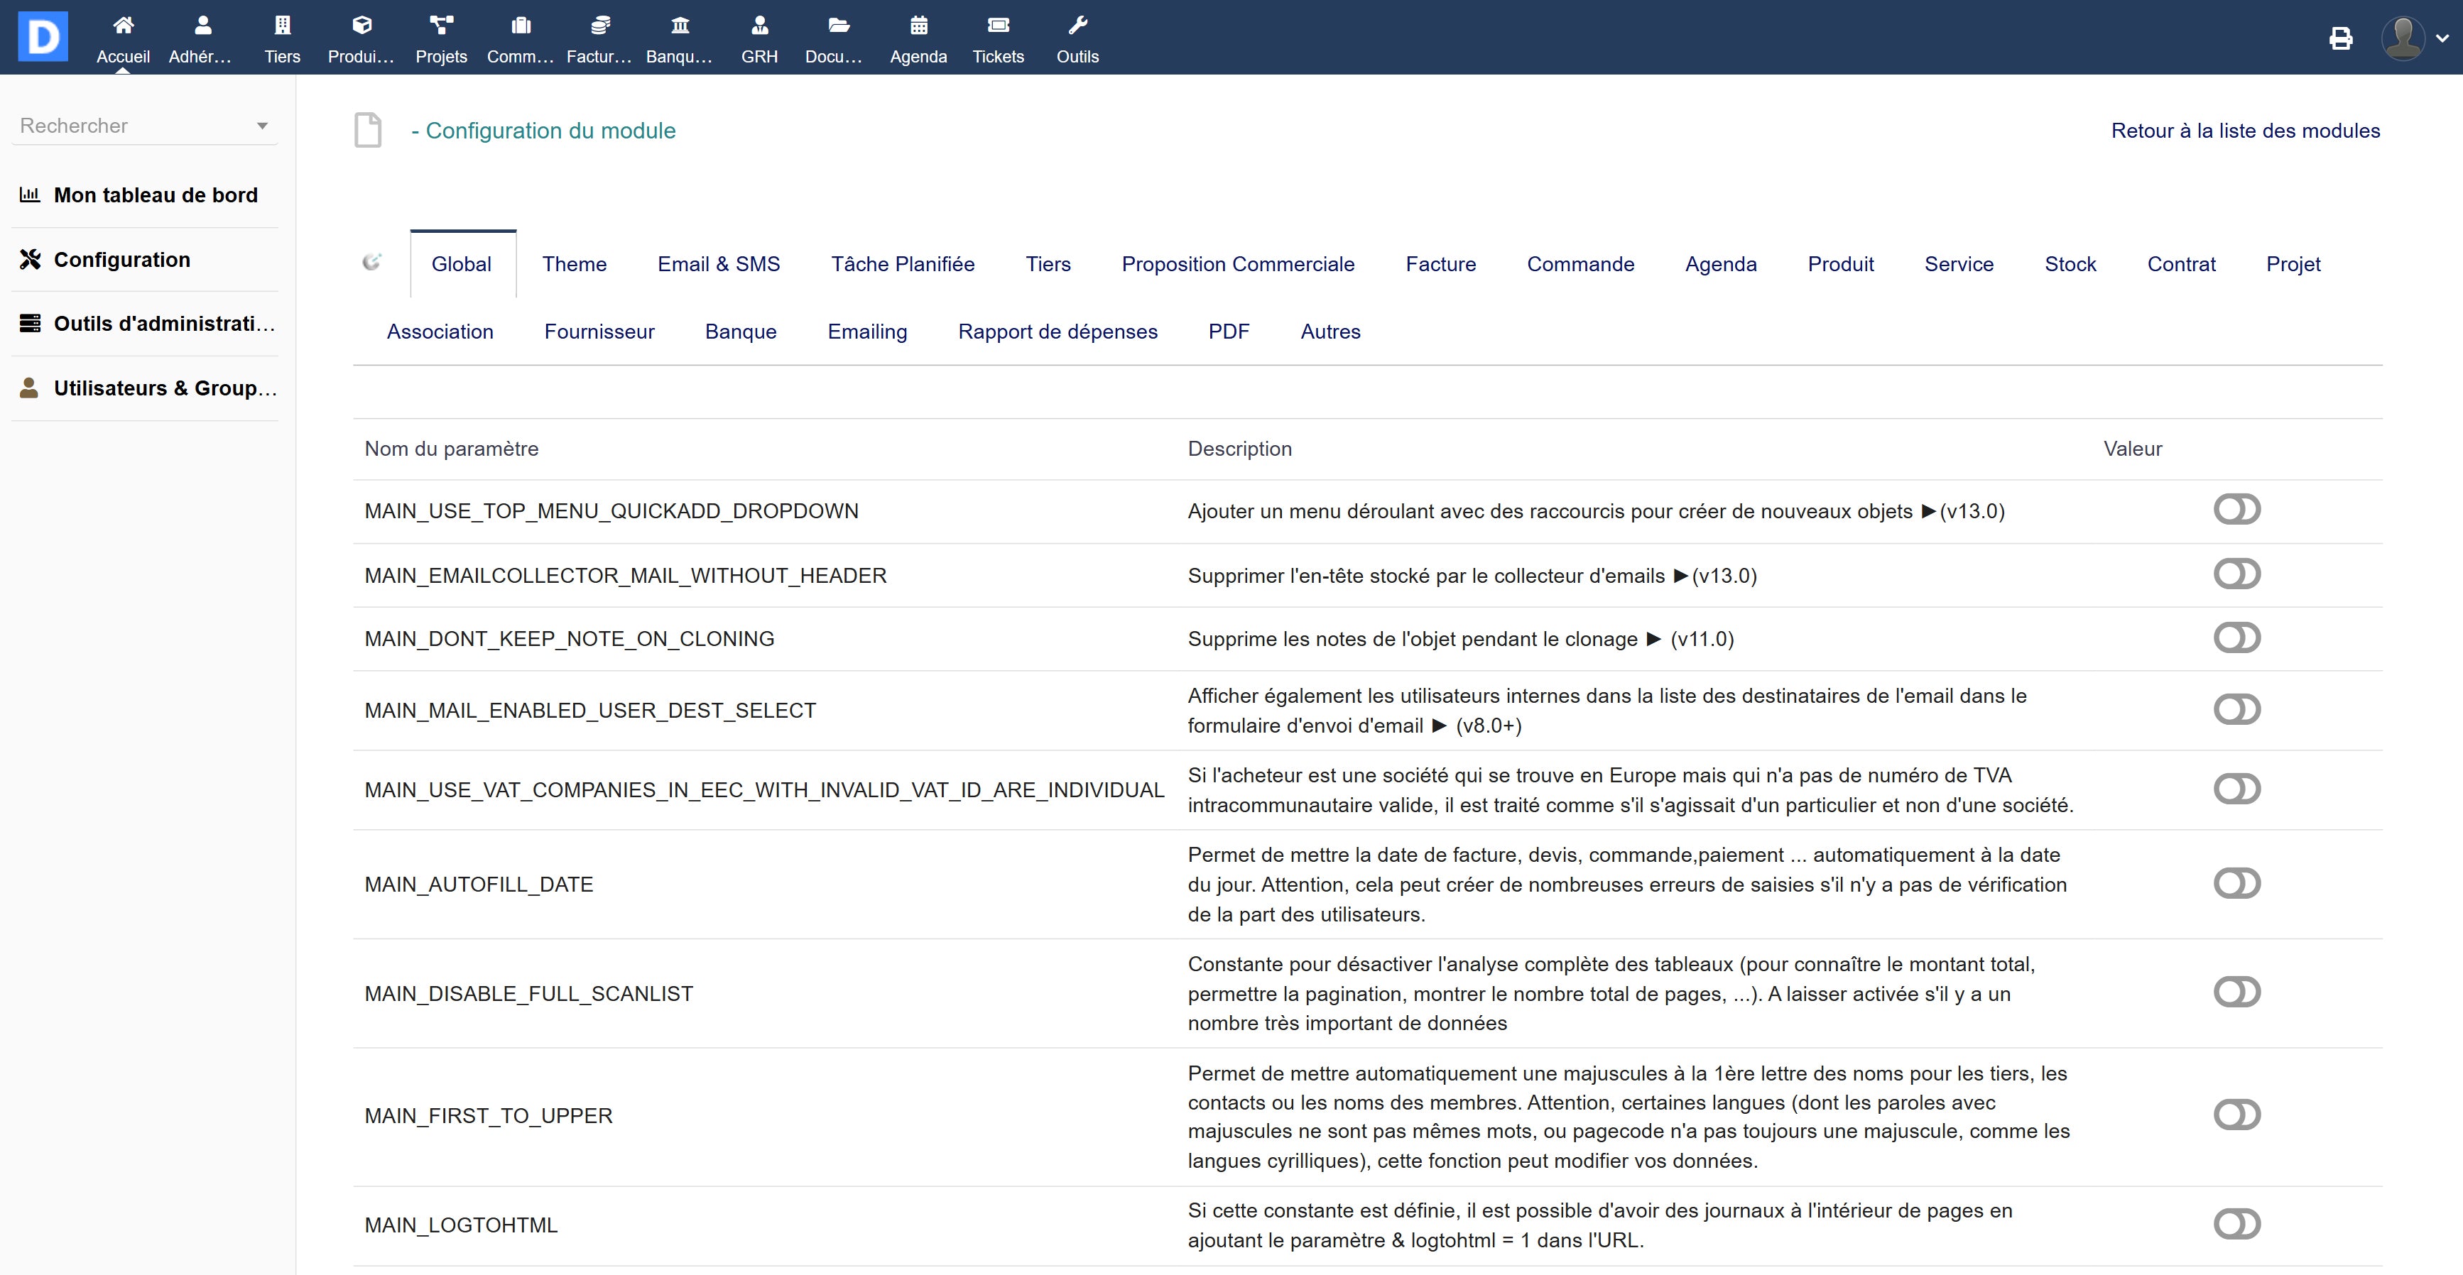Toggle MAIN_USE_TOP_MENU_QUICKADD_DROPDOWN switch

pyautogui.click(x=2236, y=510)
